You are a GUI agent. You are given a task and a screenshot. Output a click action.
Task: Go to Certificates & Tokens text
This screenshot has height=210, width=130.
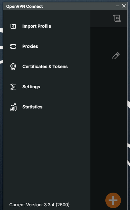coord(45,66)
